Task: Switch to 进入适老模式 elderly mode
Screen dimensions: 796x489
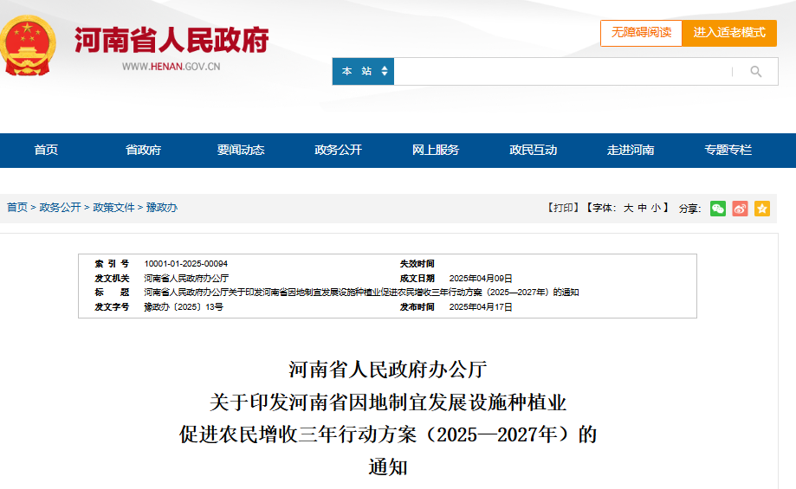Action: pos(729,33)
